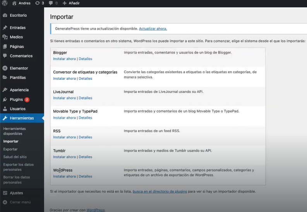Click the Entradas pushpin icon
Image resolution: width=307 pixels, height=212 pixels.
[x=5, y=28]
